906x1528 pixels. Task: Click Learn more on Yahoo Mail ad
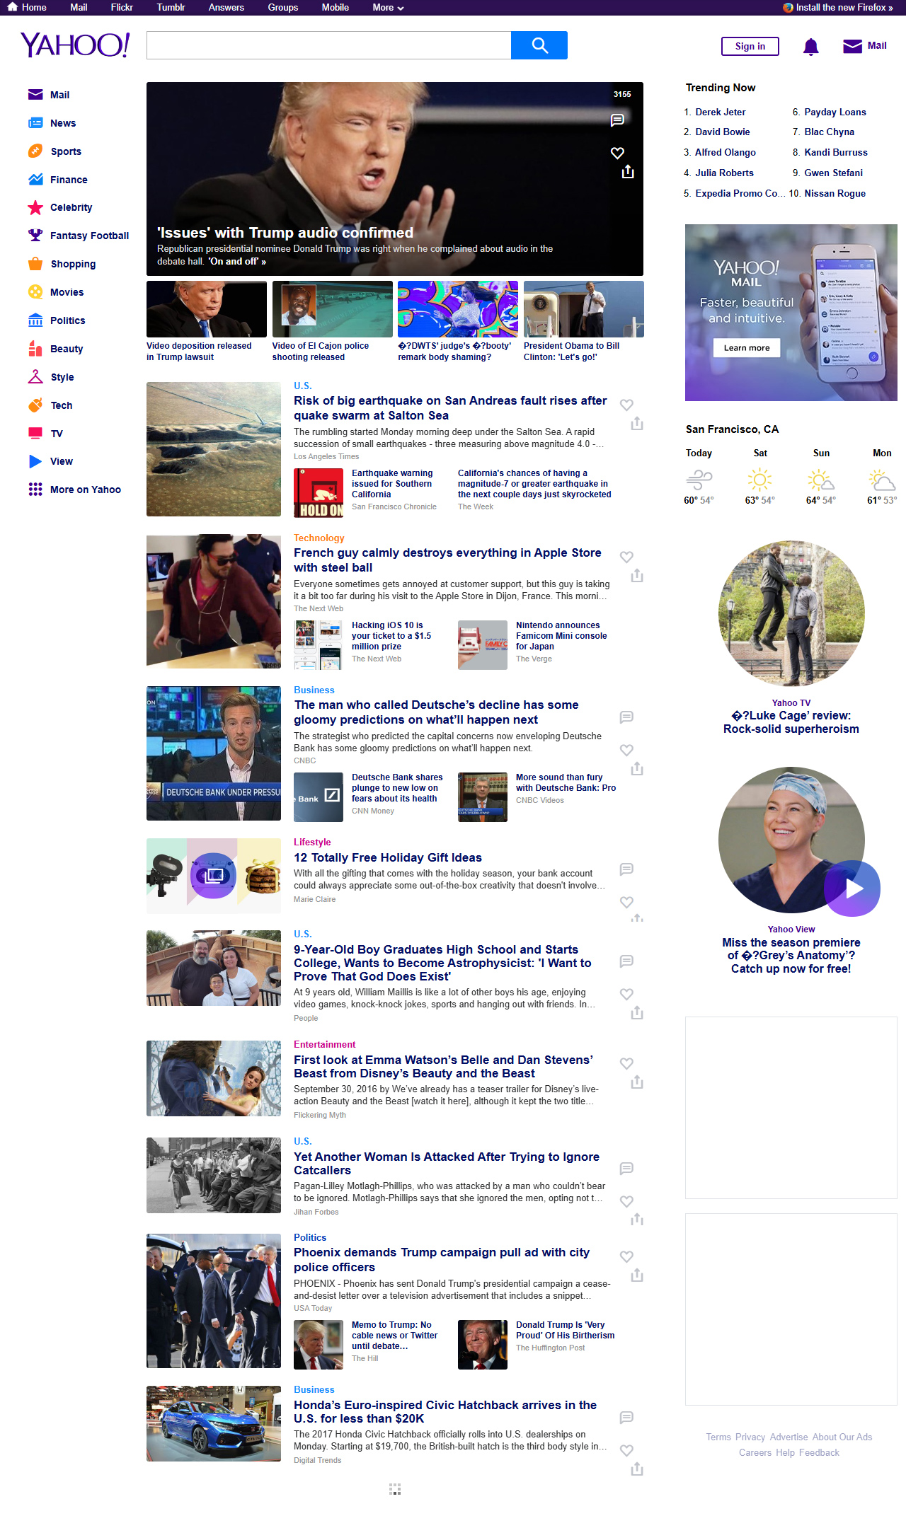(747, 347)
